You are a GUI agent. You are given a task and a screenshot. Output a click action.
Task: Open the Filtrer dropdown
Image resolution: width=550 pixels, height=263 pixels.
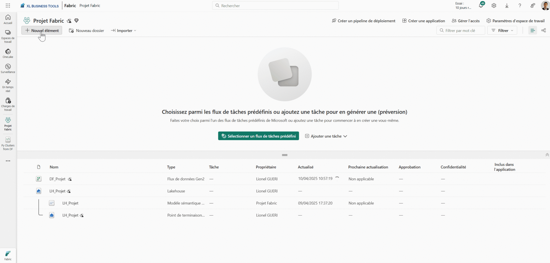[x=502, y=30]
